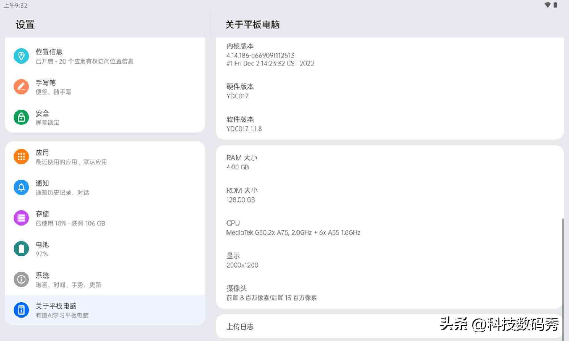Tap the RAM 大小 4.00 GB row

tap(389, 162)
